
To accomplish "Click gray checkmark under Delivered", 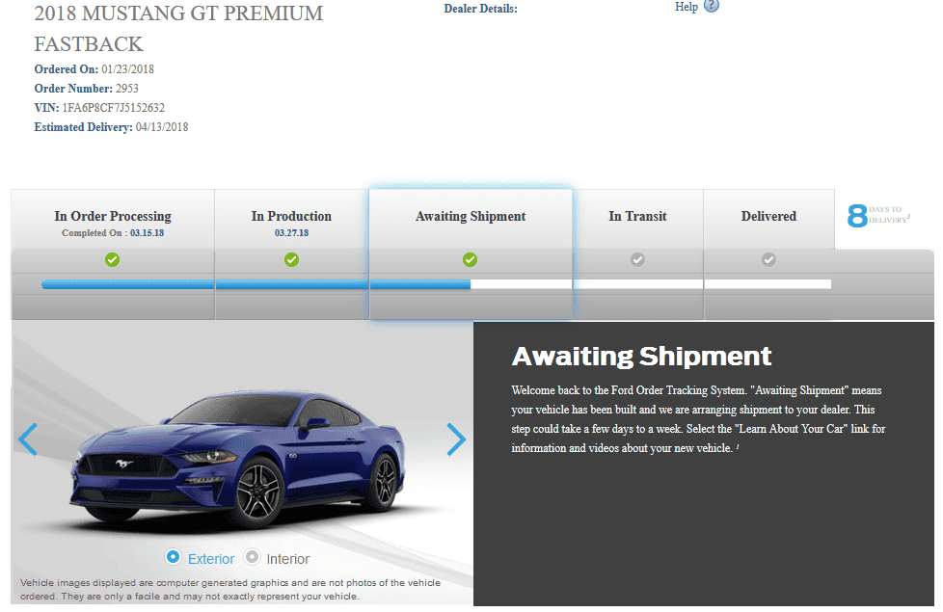I will point(768,259).
